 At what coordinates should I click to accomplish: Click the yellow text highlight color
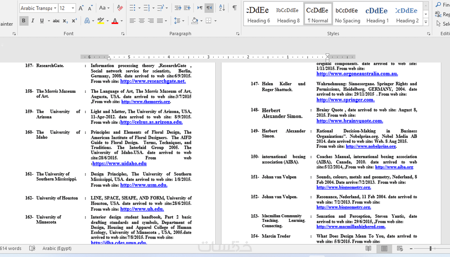[x=101, y=21]
